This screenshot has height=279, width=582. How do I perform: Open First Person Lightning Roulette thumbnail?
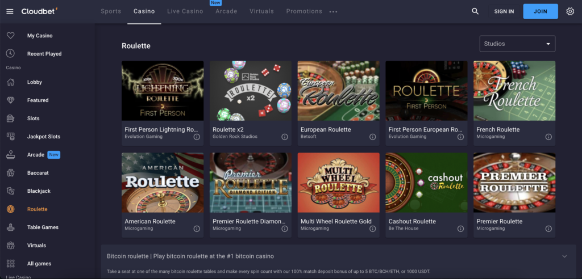coord(163,91)
